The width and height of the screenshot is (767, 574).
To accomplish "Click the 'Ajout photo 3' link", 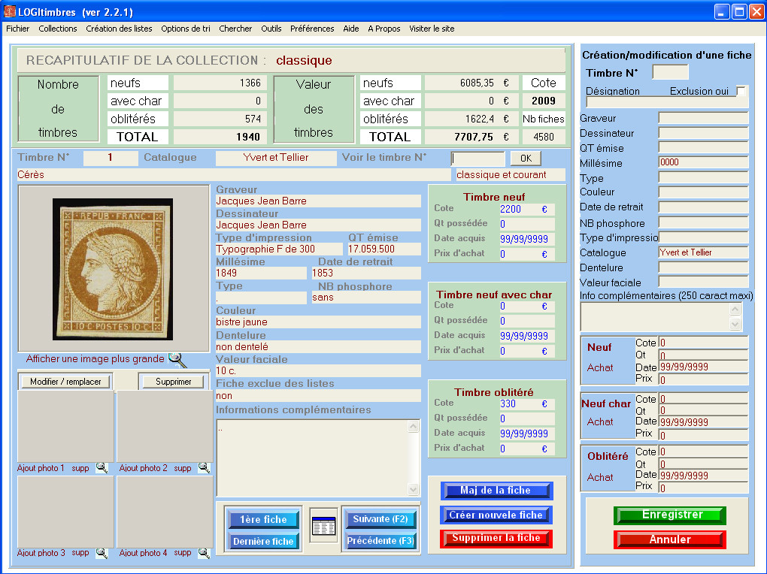I will click(x=41, y=553).
